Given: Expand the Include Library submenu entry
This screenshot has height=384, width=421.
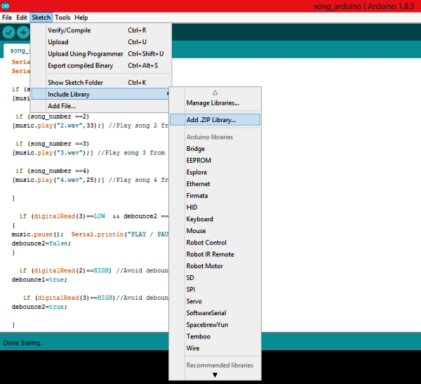Looking at the screenshot, I should coord(100,94).
